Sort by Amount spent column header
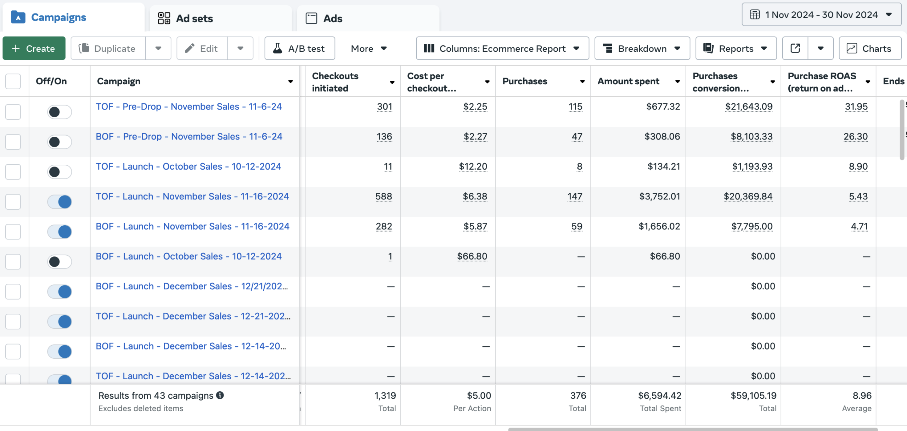This screenshot has height=431, width=907. click(629, 81)
